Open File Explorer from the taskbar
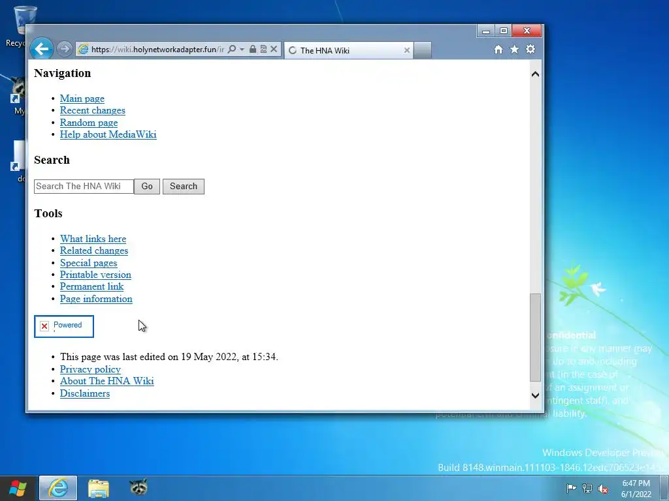Screen dimensions: 669x501 pos(99,488)
